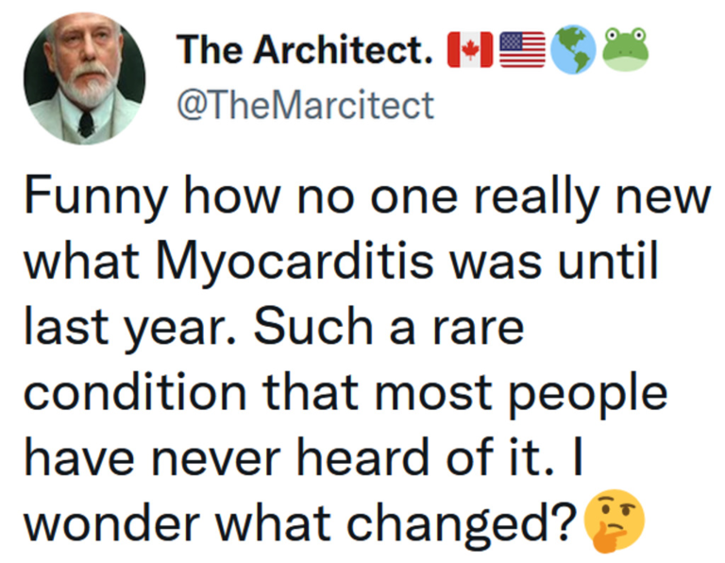Screen dimensions: 725x563
Task: Click the word until in the tweet
Action: tap(606, 262)
